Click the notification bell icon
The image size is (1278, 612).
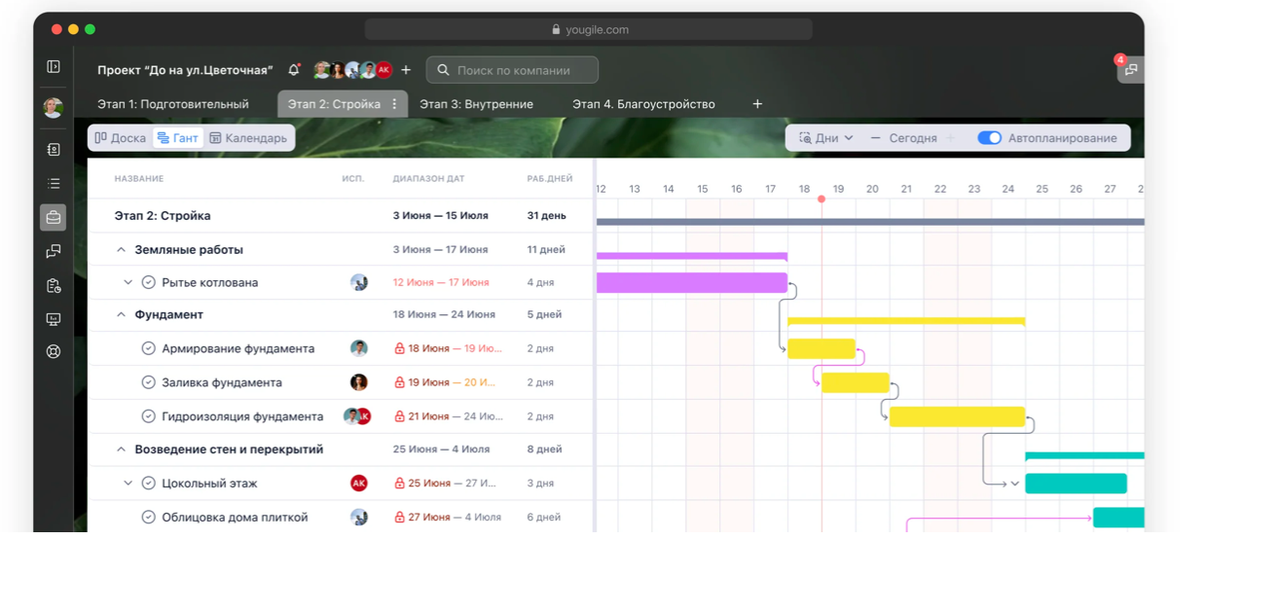tap(294, 70)
